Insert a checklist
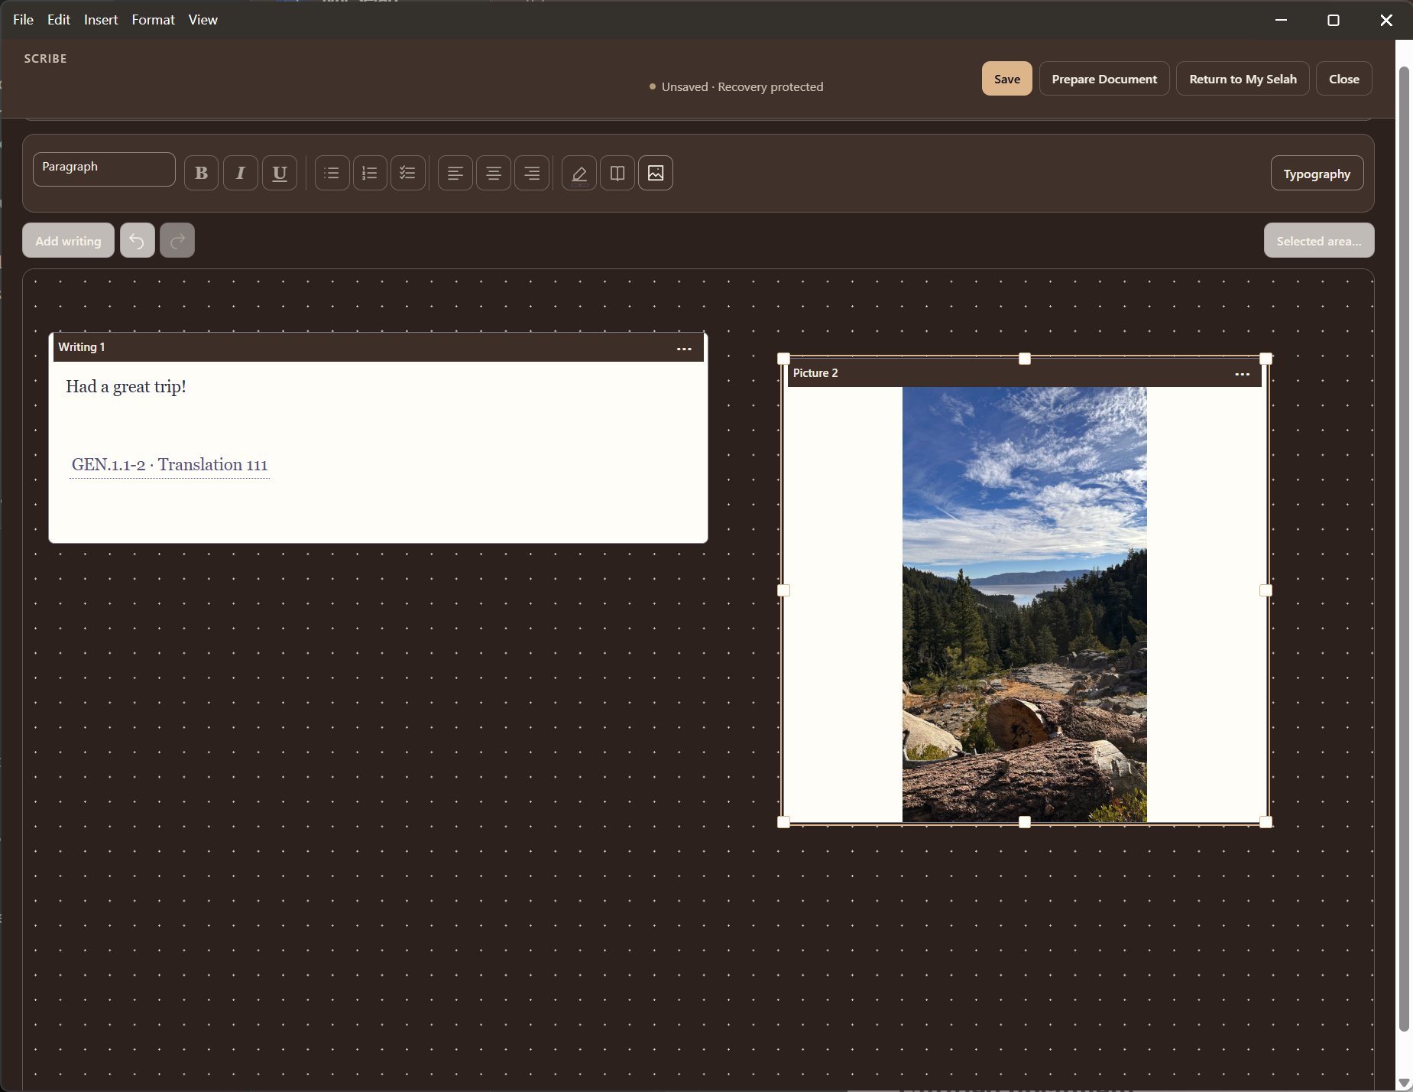Image resolution: width=1413 pixels, height=1092 pixels. click(x=408, y=174)
